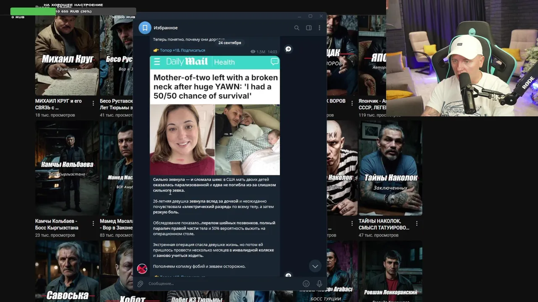Jump to bottom of chat with down arrow
The image size is (538, 302).
(315, 266)
